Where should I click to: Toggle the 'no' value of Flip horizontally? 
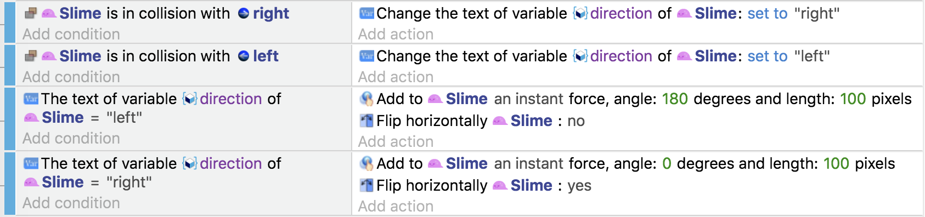576,121
